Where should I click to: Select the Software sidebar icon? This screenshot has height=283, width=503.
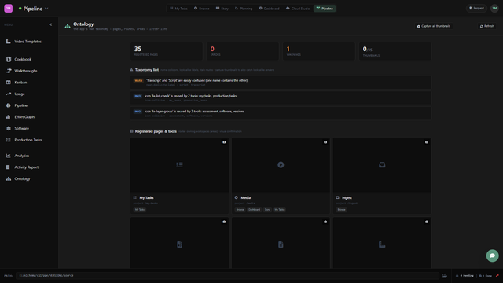click(9, 128)
